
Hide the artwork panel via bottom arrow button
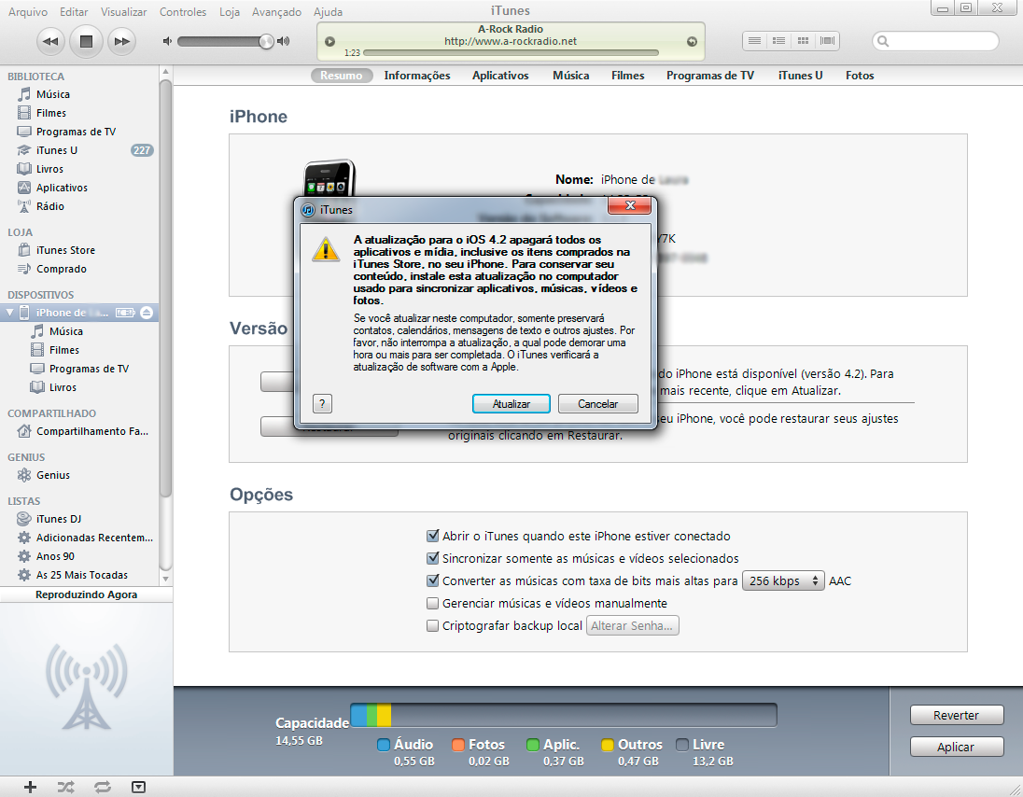point(138,787)
